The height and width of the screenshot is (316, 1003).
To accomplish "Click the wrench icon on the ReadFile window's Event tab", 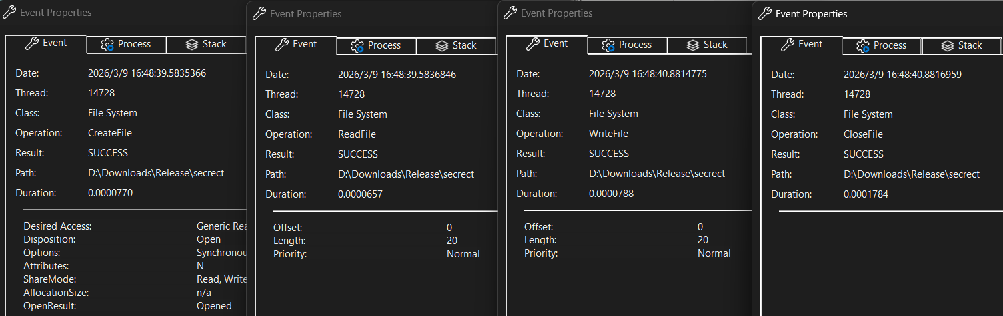I will 282,45.
